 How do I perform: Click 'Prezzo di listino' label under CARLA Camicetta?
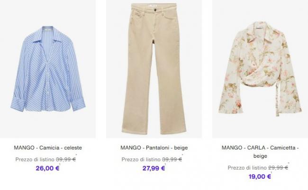point(247,168)
